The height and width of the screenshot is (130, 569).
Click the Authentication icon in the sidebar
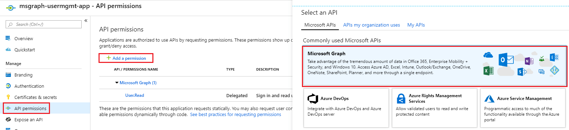point(8,86)
